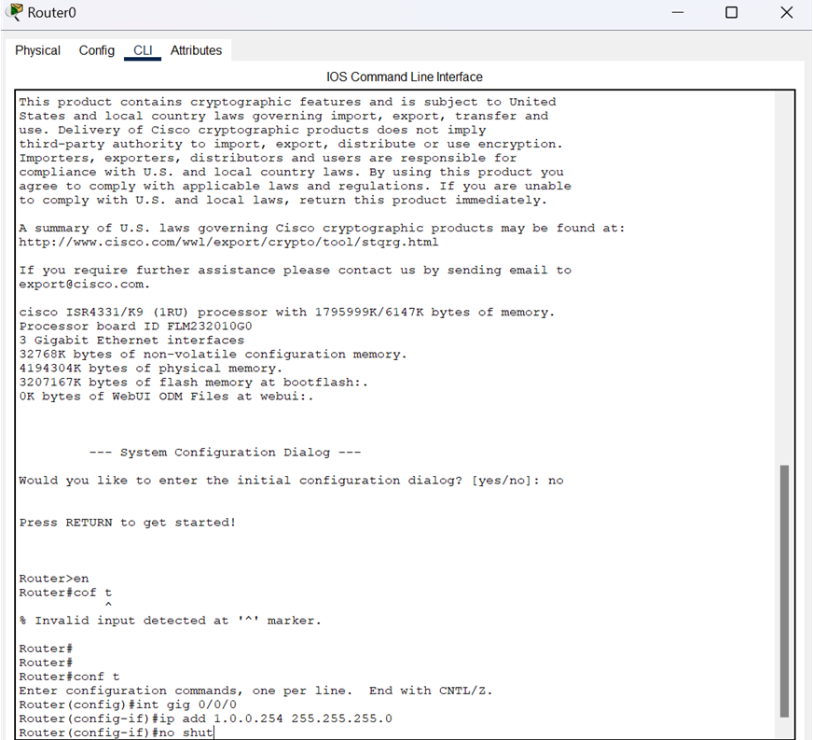Switch to the Config tab
This screenshot has width=813, height=740.
point(96,50)
